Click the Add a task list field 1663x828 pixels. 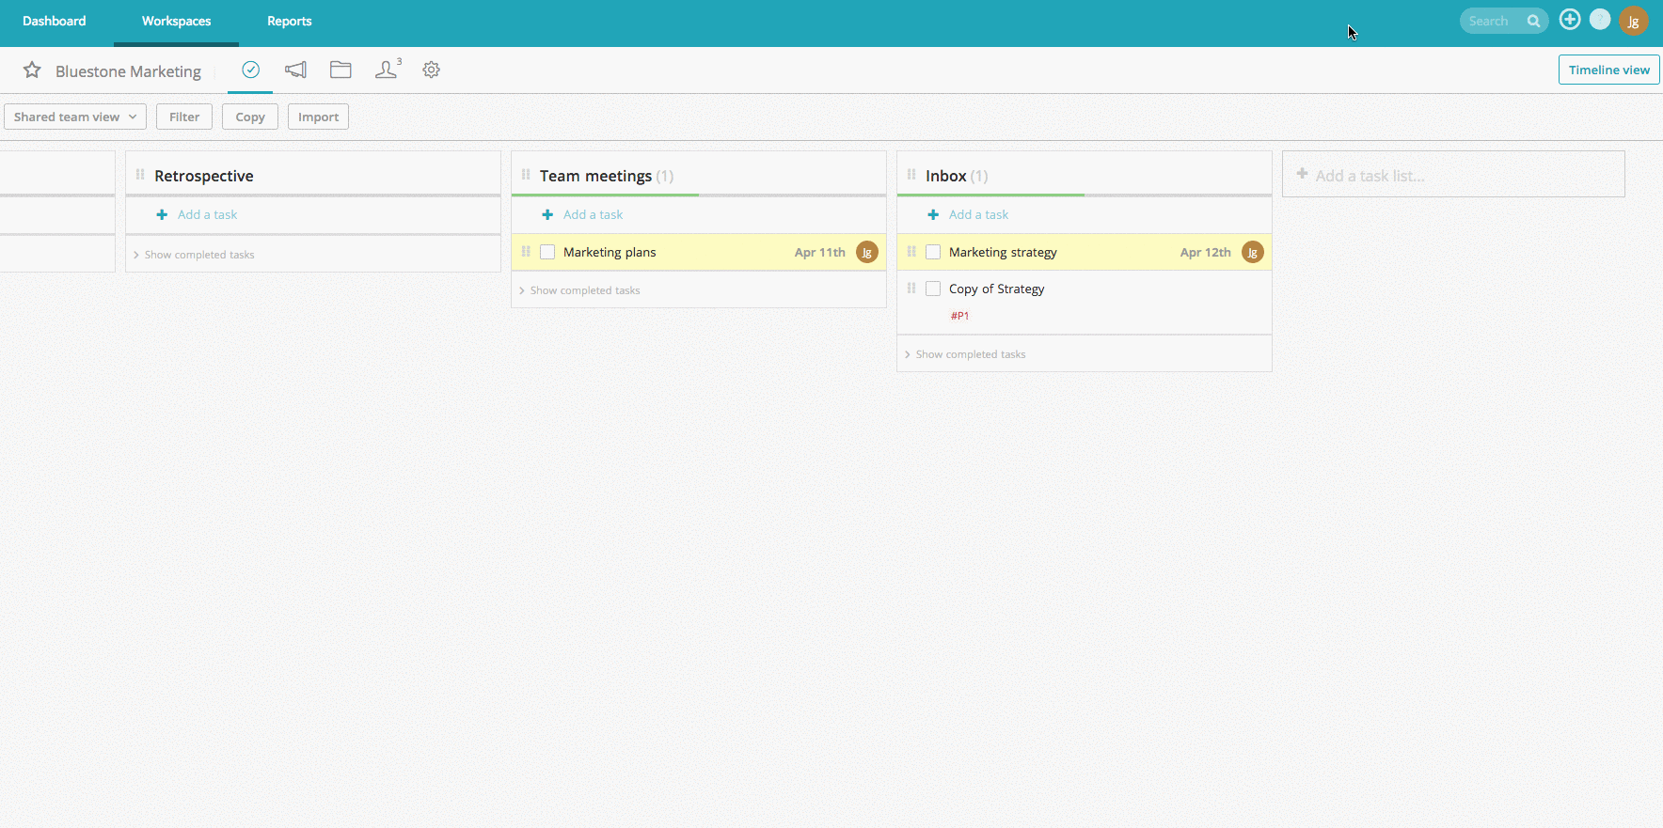(x=1453, y=175)
